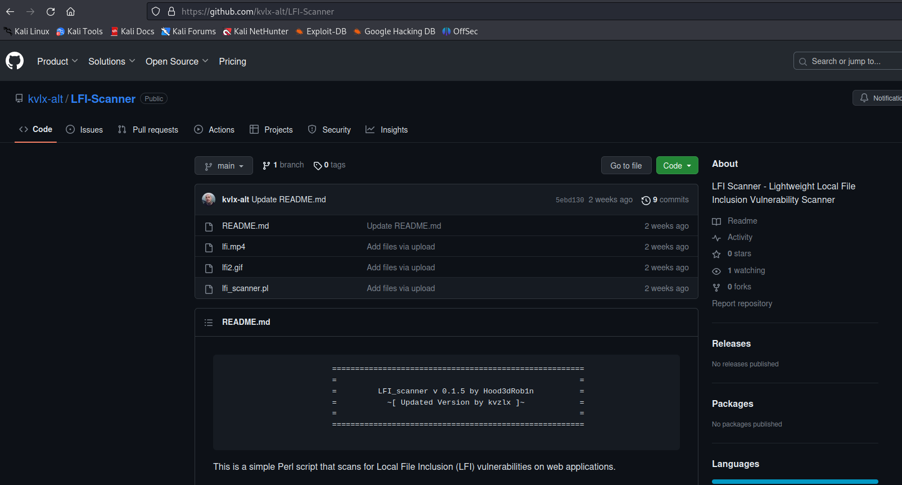Open the browser home page icon
The width and height of the screenshot is (902, 485).
click(71, 11)
